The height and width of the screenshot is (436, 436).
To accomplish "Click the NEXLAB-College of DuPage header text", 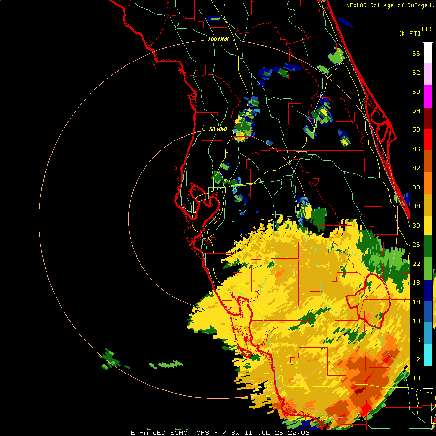I will [x=389, y=5].
